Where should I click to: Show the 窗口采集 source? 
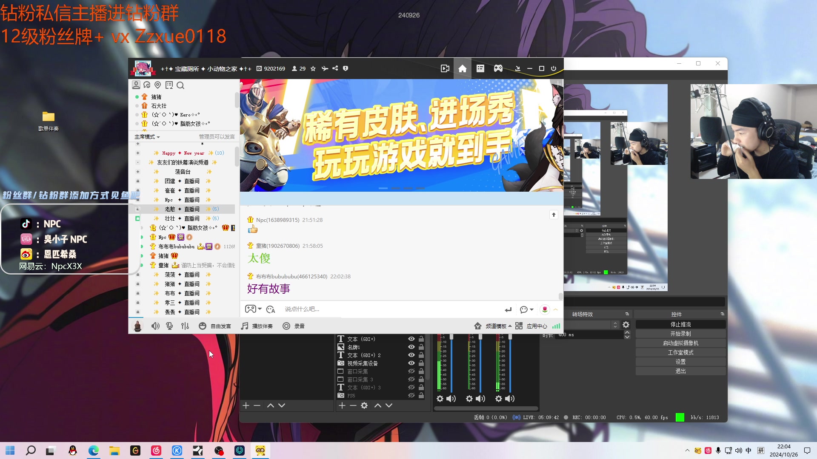click(x=411, y=371)
